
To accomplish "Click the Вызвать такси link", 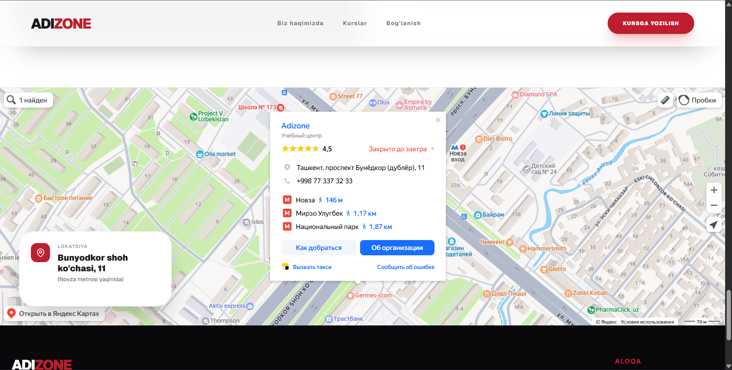I will [x=312, y=267].
